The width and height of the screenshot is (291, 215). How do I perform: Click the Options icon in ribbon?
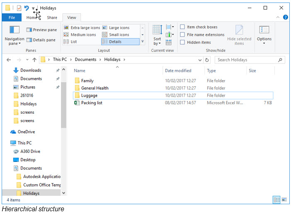(x=264, y=30)
